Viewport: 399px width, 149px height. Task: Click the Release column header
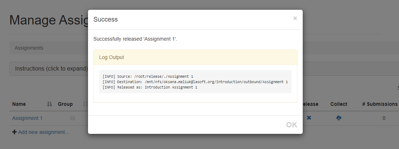coord(310,104)
